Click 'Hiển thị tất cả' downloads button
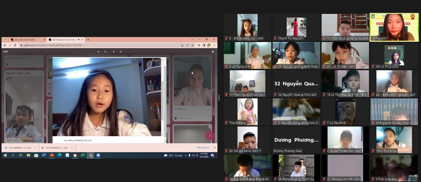Screen dimensions: 421x182 click(x=203, y=148)
